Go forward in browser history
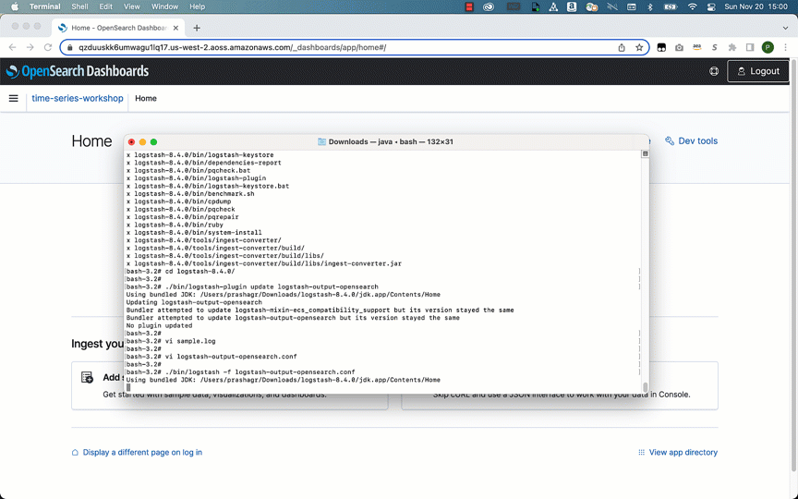This screenshot has width=798, height=499. 30,47
